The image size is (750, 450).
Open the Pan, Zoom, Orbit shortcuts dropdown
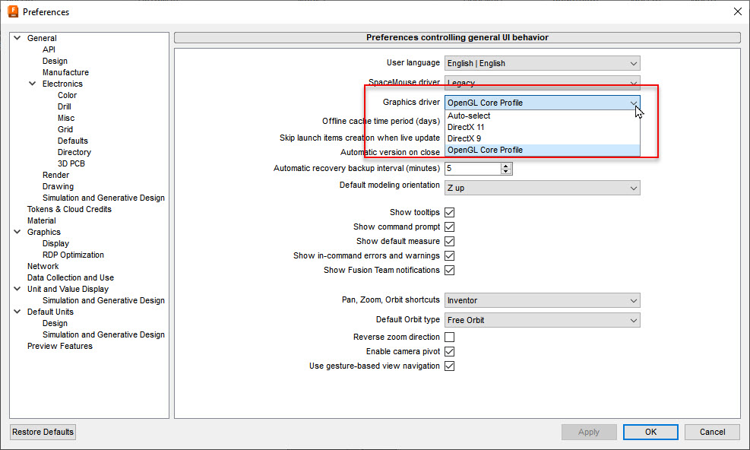click(x=543, y=301)
